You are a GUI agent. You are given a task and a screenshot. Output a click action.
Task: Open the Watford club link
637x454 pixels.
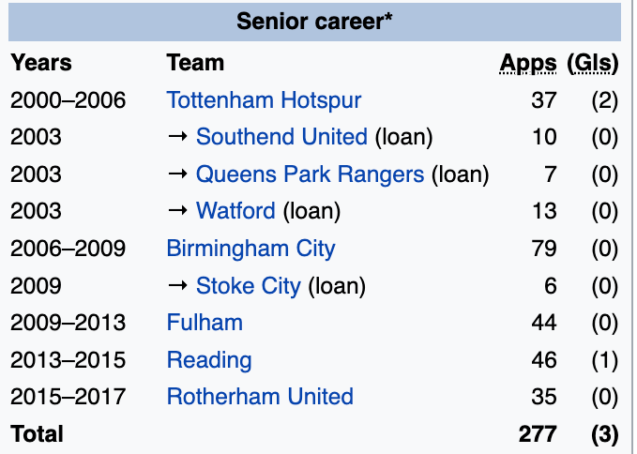tap(235, 211)
